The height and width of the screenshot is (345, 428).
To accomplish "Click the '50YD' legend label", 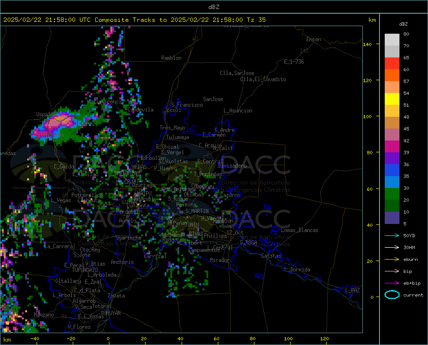I will [x=409, y=235].
